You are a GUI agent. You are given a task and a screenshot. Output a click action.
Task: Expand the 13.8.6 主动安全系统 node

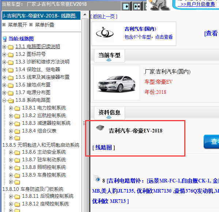coord(11,153)
